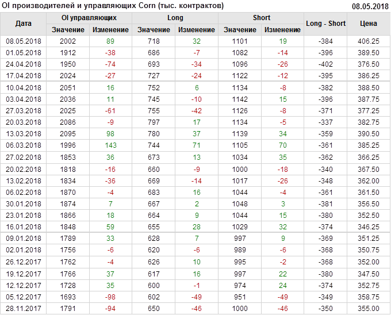This screenshot has height=315, width=391.
Task: Click the date cell 13.03.2018
Action: tap(24, 133)
